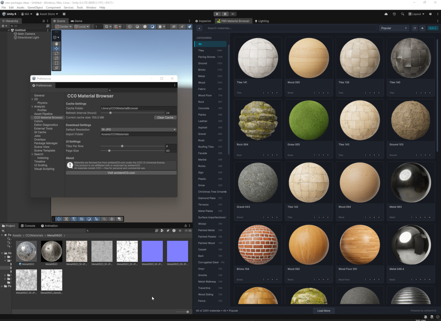Screen dimensions: 441x321
Task: Adjust the Tiles Per Row slider
Action: [x=132, y=146]
